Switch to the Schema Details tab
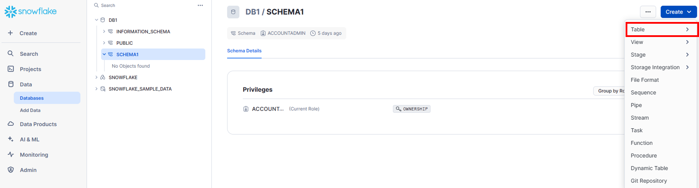 coord(244,51)
